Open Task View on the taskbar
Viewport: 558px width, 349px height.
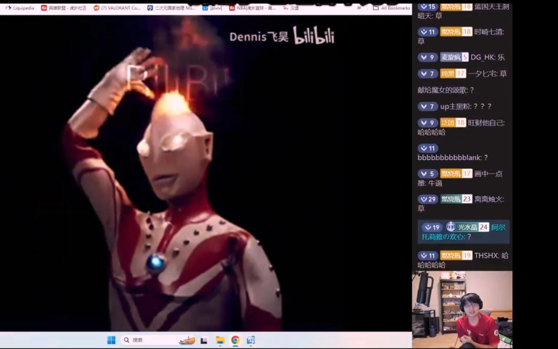[204, 340]
